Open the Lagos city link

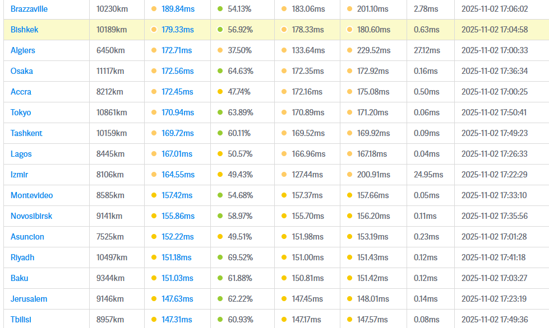coord(21,154)
